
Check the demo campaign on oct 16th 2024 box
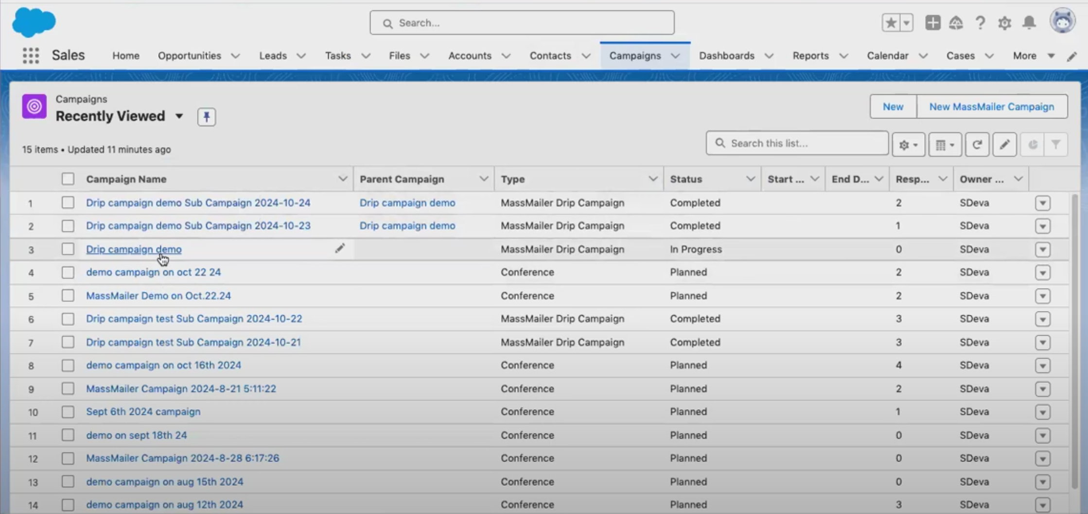coord(68,365)
